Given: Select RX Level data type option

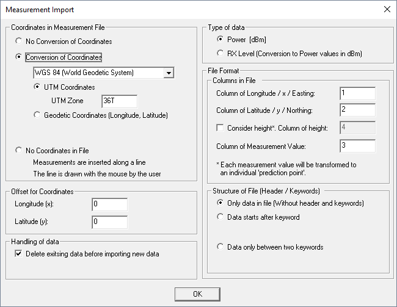Looking at the screenshot, I should pyautogui.click(x=220, y=54).
